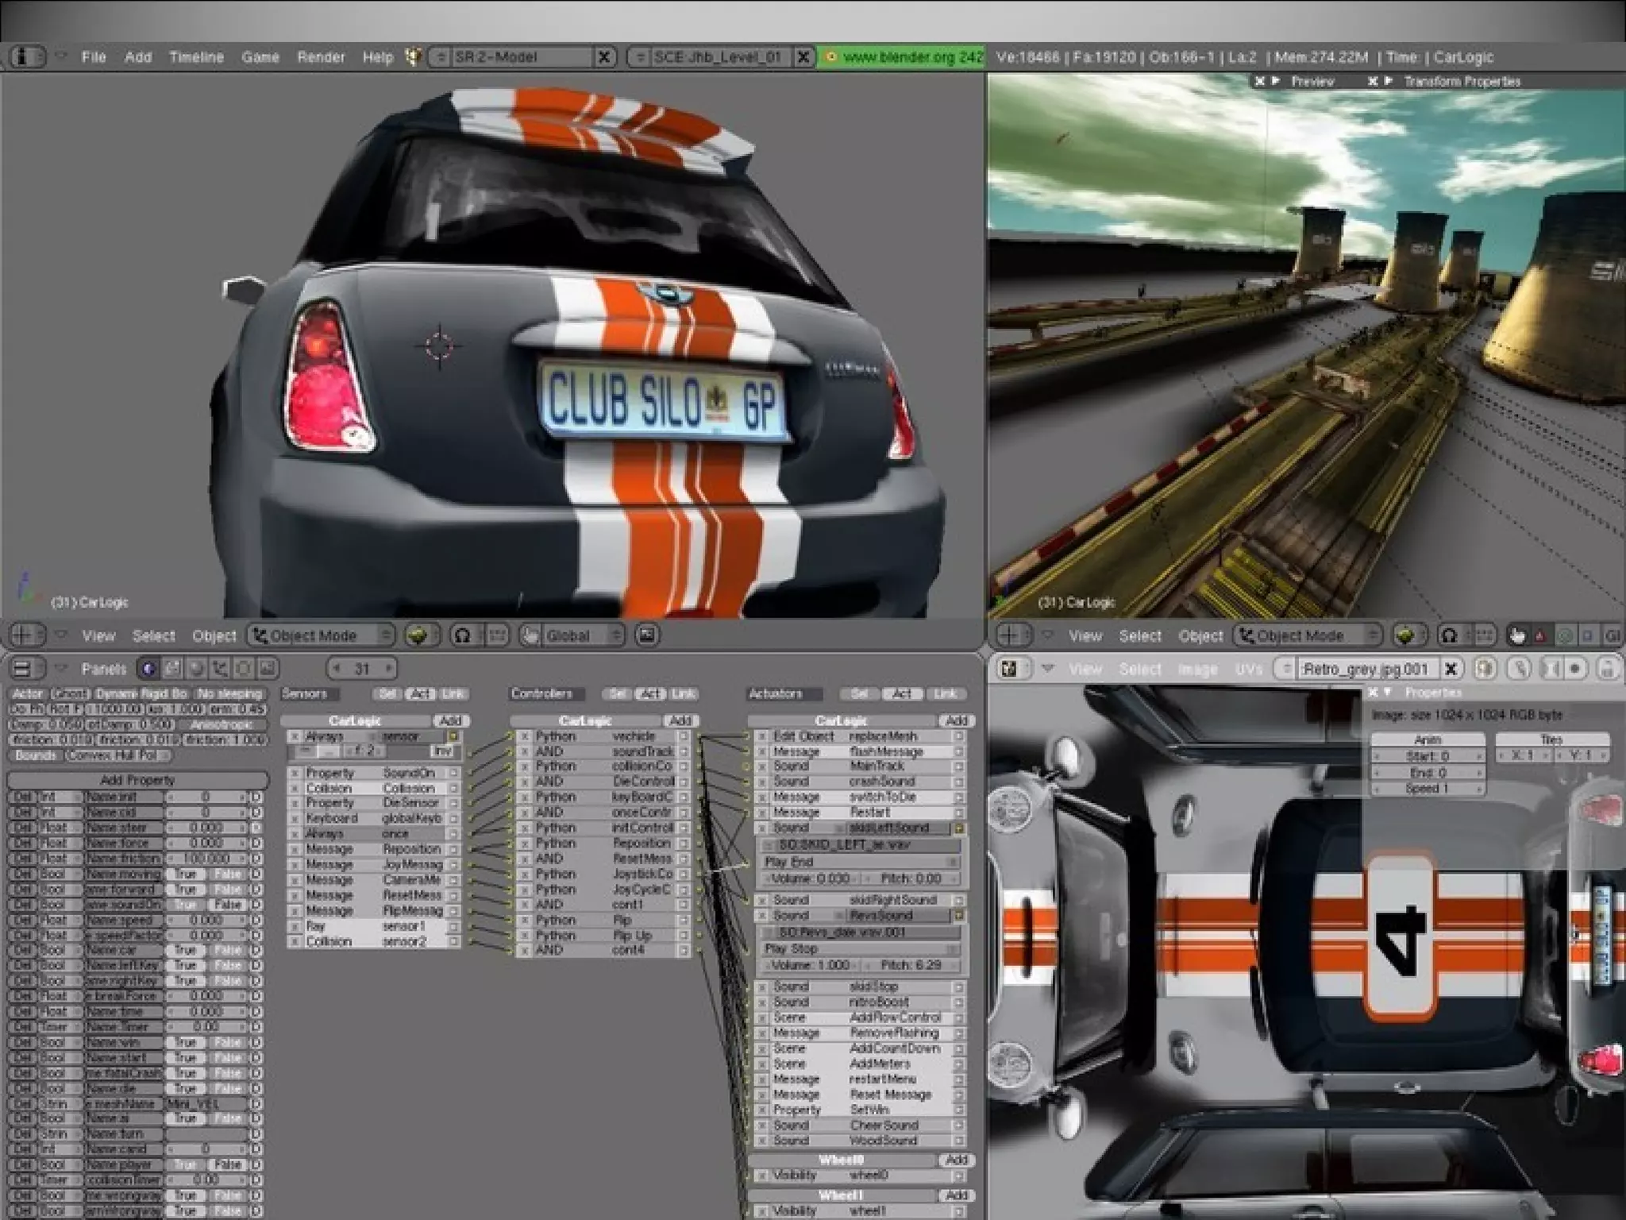Viewport: 1626px width, 1220px height.
Task: Click Add button next to Sensors CarLogic
Action: (450, 721)
